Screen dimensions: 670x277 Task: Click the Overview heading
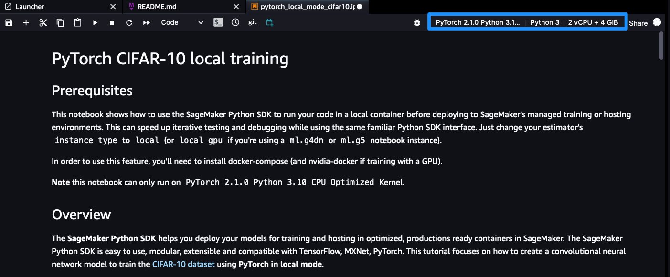tap(81, 214)
